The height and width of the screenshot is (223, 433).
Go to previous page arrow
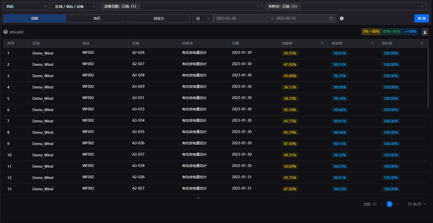coord(381,204)
